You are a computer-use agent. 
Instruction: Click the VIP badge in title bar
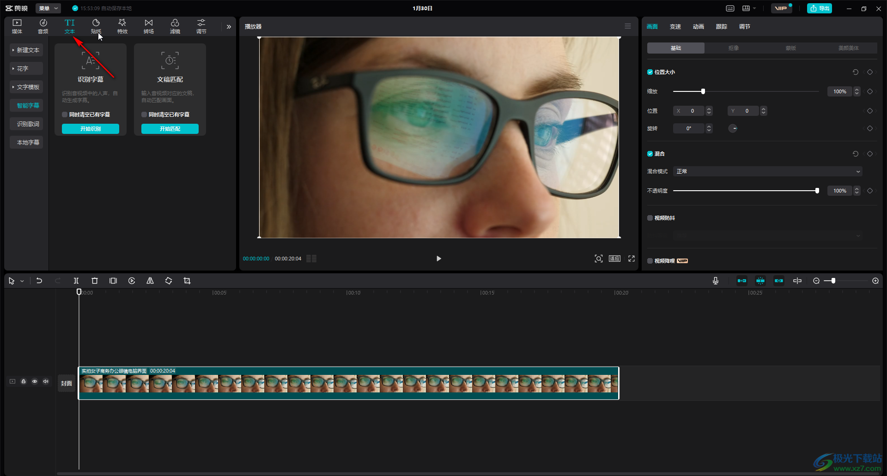(x=781, y=8)
